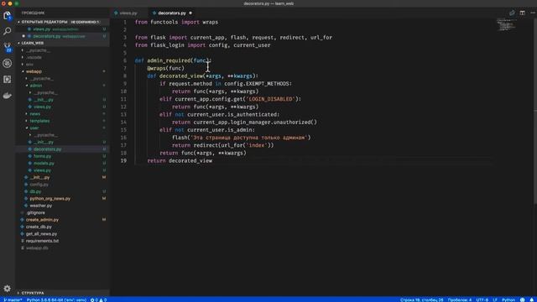The width and height of the screenshot is (537, 302).
Task: Click line number 19 in the gutter
Action: (x=123, y=160)
